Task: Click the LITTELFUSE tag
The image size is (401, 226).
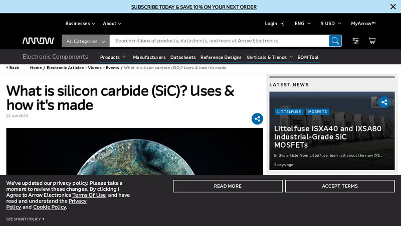Action: point(289,111)
